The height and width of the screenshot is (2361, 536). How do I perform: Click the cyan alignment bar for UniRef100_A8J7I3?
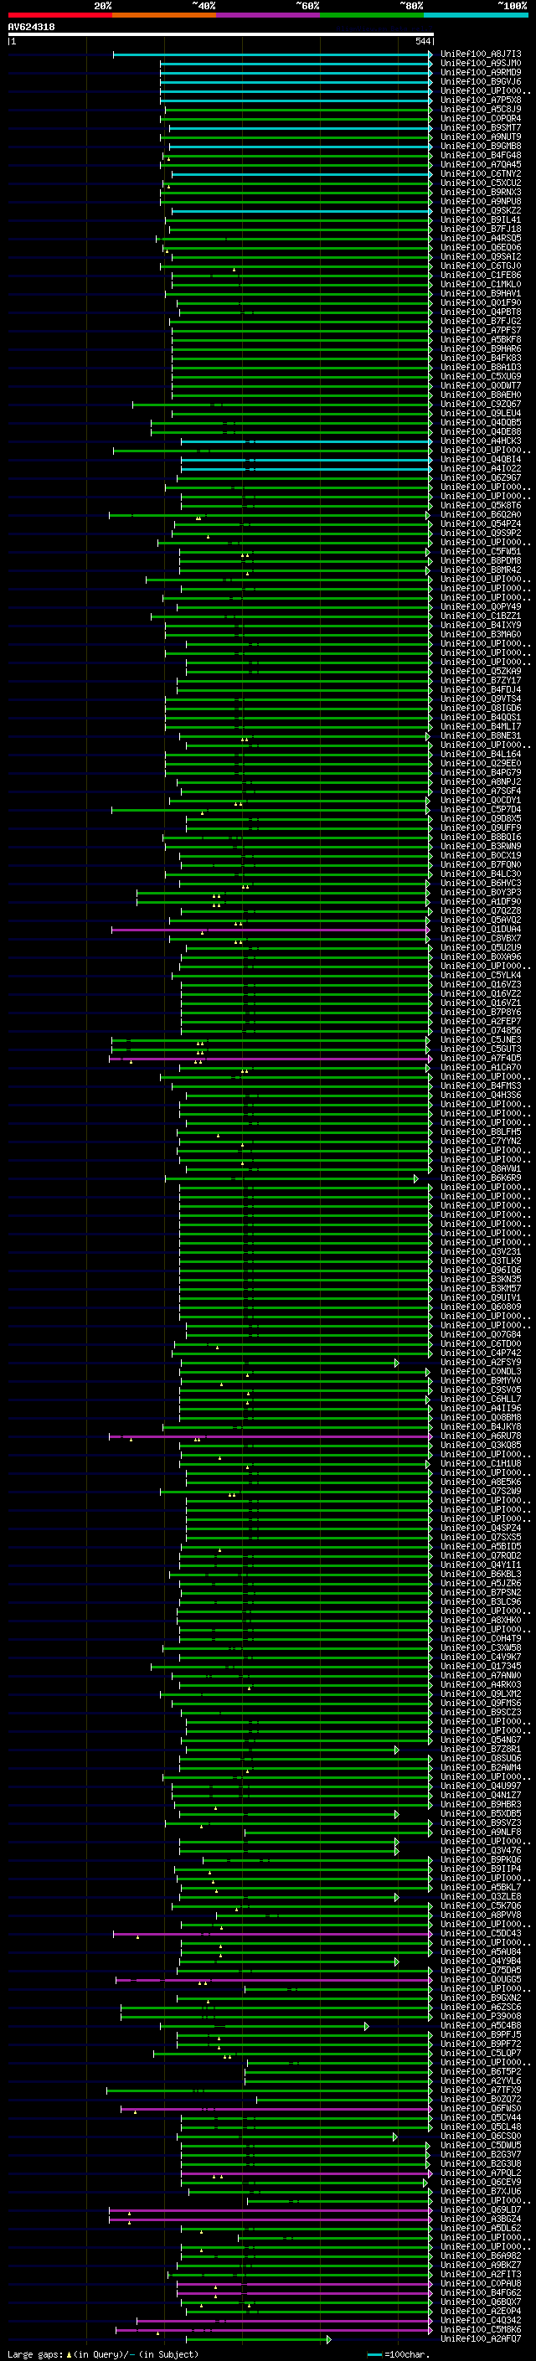coord(272,54)
